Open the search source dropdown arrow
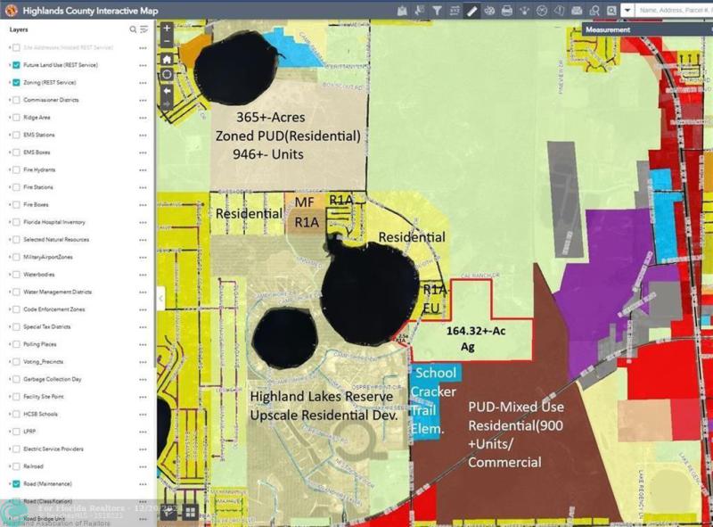 tap(627, 11)
